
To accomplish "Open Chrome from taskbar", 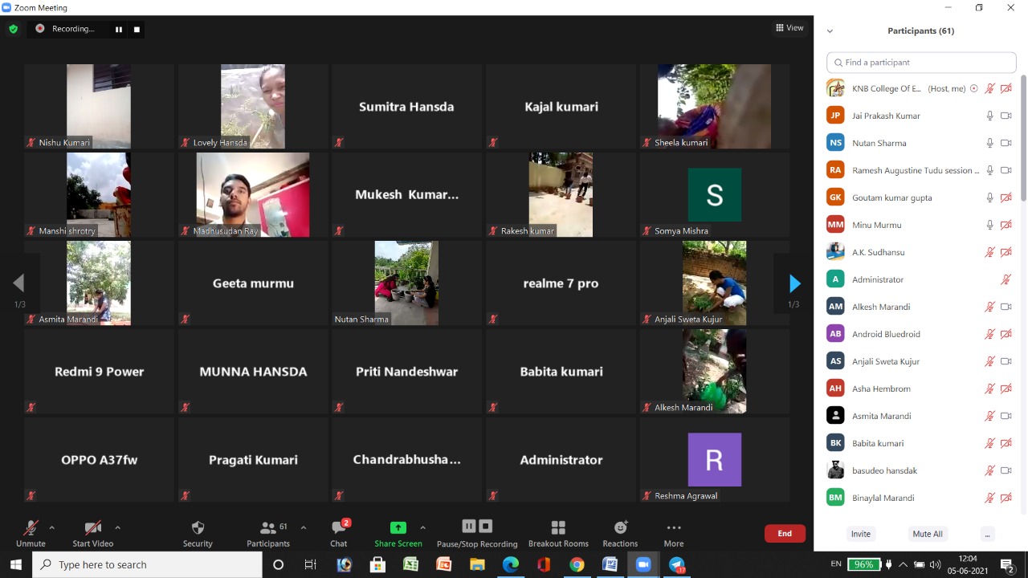I will [x=577, y=564].
